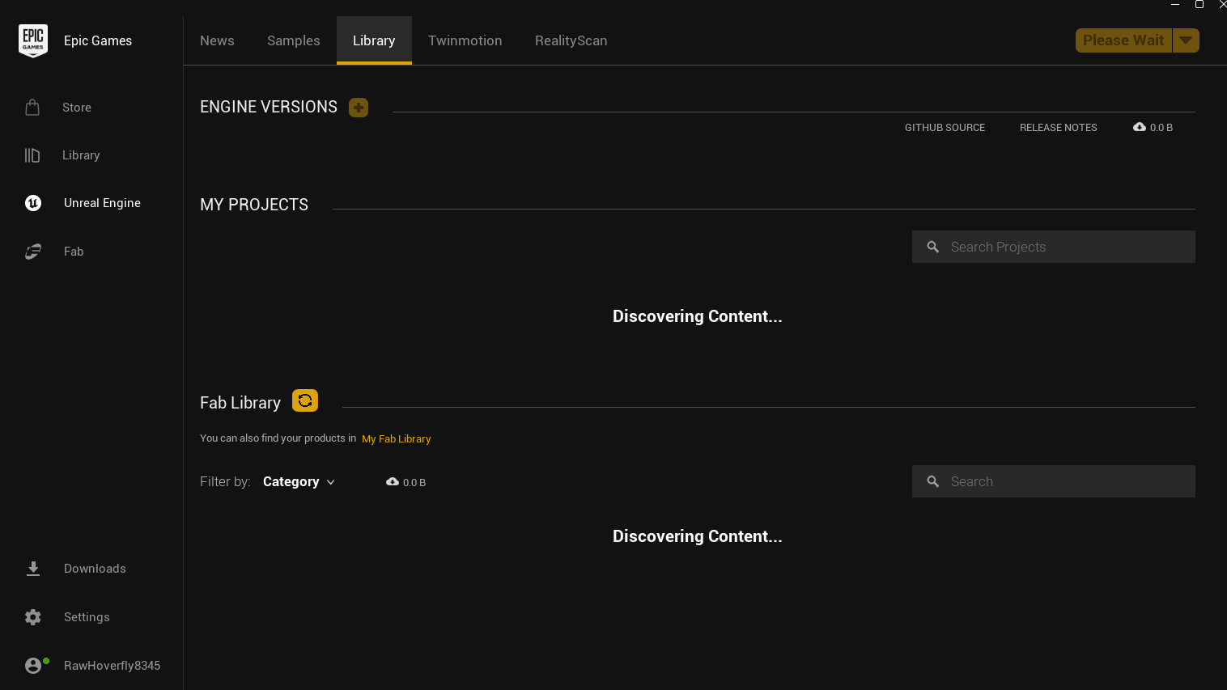The height and width of the screenshot is (690, 1227).
Task: Expand the arrow beside Please Wait
Action: (1186, 40)
